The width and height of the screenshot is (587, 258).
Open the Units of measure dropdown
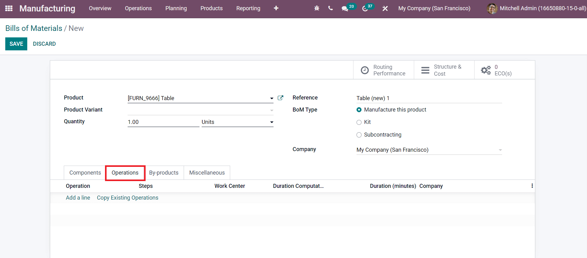[272, 122]
